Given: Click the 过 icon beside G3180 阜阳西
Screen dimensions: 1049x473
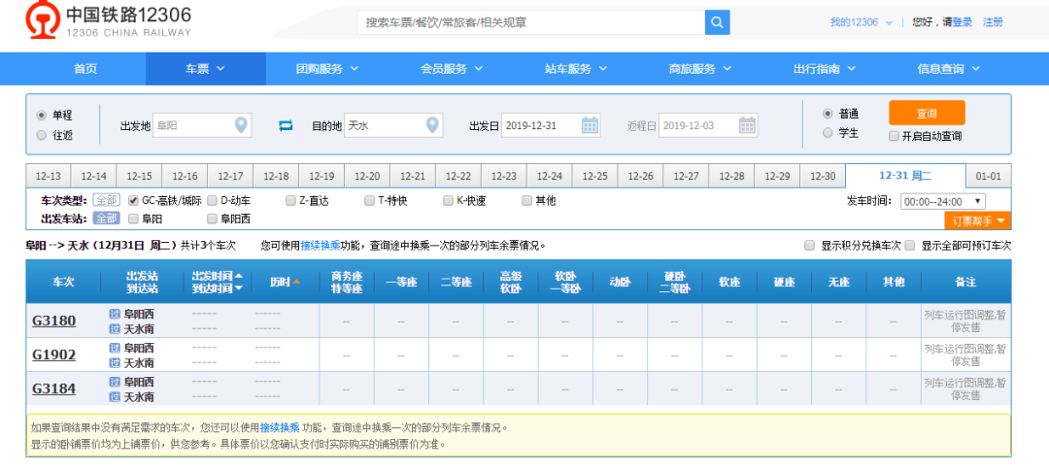Looking at the screenshot, I should click(x=115, y=314).
